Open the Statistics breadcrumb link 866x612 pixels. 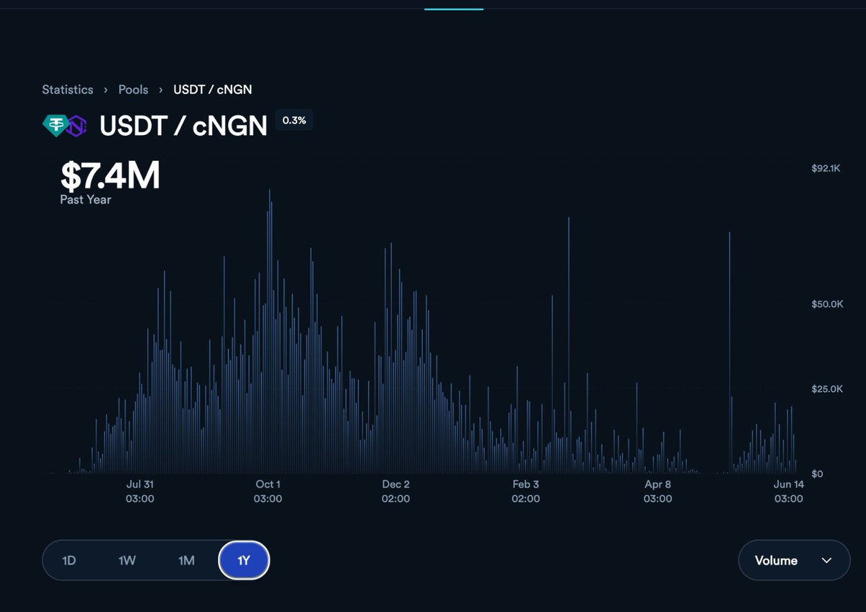coord(67,89)
